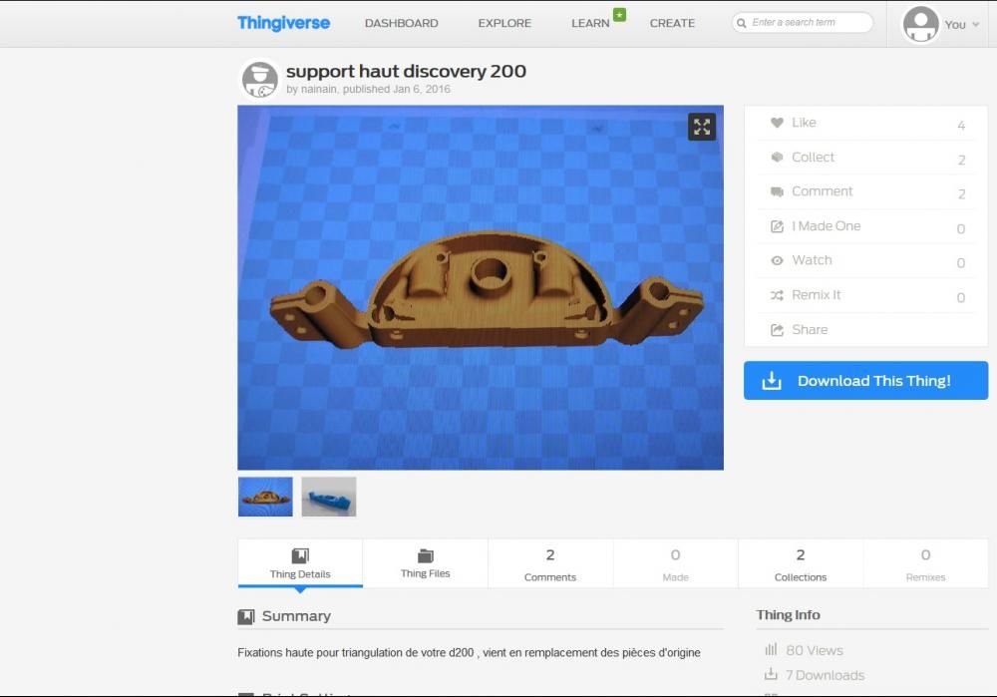Toggle the Watch eye icon
Image resolution: width=997 pixels, height=697 pixels.
point(777,260)
